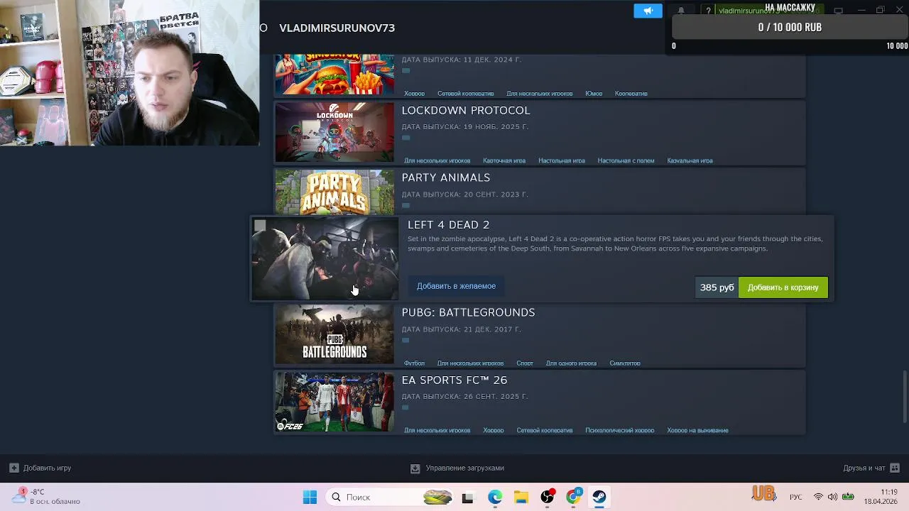Open the clock showing 11:19 18.04.2026
The width and height of the screenshot is (909, 511).
pyautogui.click(x=881, y=497)
